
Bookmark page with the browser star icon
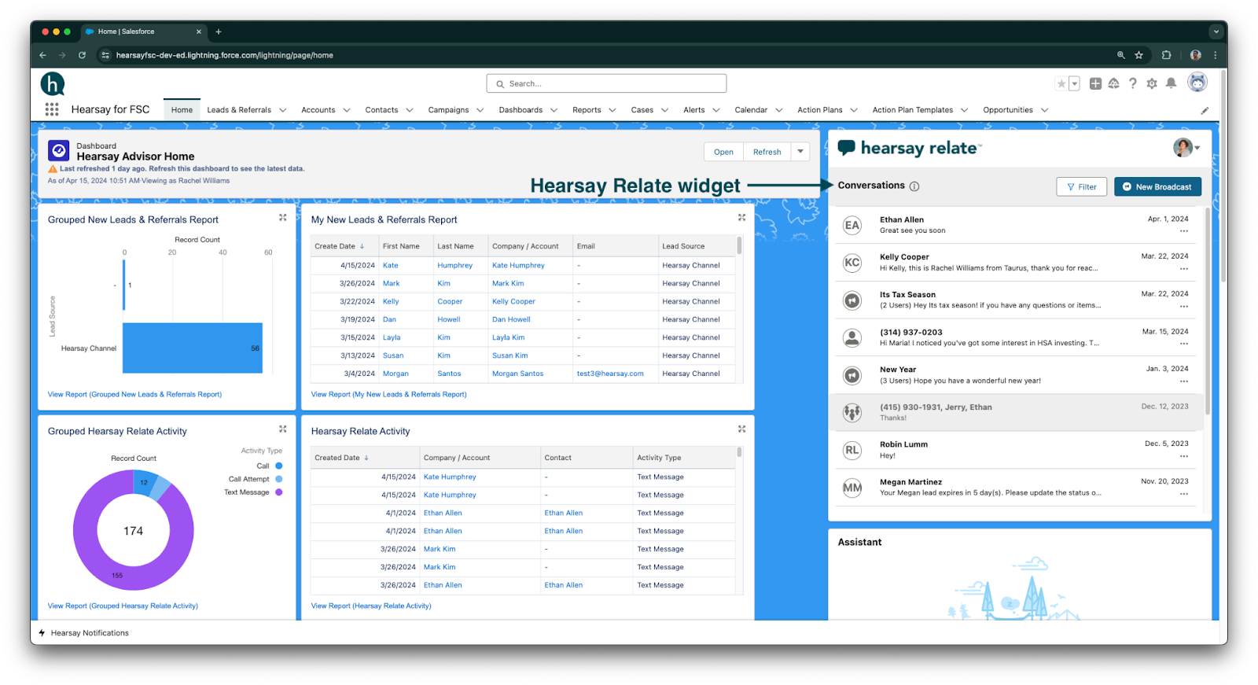click(x=1138, y=55)
